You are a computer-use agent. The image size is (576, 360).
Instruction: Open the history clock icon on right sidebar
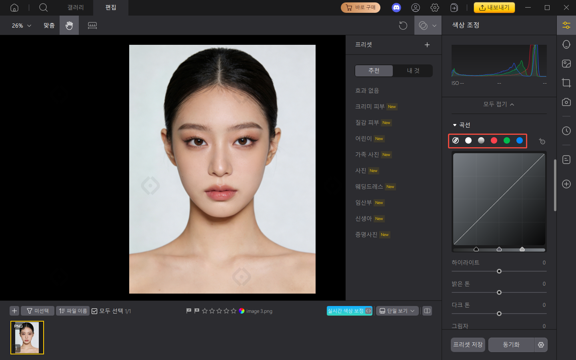566,131
